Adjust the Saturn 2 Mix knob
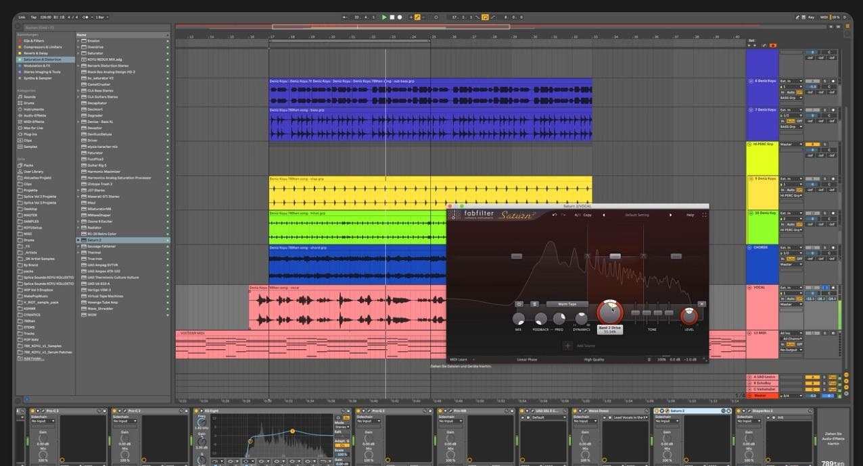 coord(519,319)
